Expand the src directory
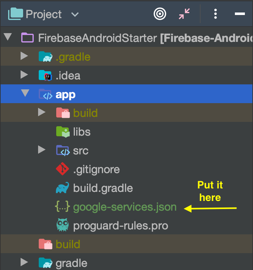Screen dimensions: 253x270 click(42, 150)
